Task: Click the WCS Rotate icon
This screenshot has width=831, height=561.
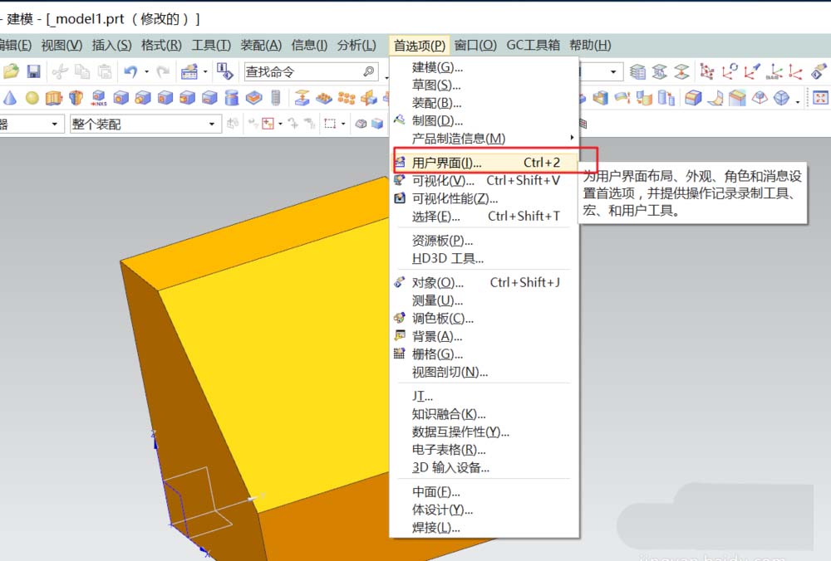Action: coord(730,71)
